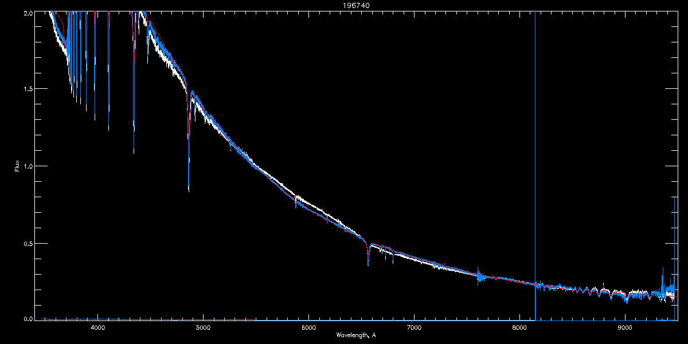
Task: Click the 1.5 flux tick label
Action: coord(28,89)
